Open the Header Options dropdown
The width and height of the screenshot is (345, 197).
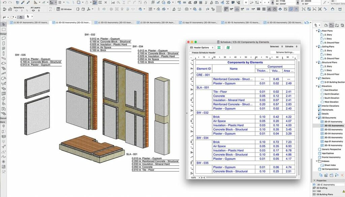201,47
